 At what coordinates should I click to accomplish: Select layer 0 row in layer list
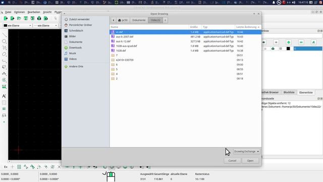(x=308, y=49)
